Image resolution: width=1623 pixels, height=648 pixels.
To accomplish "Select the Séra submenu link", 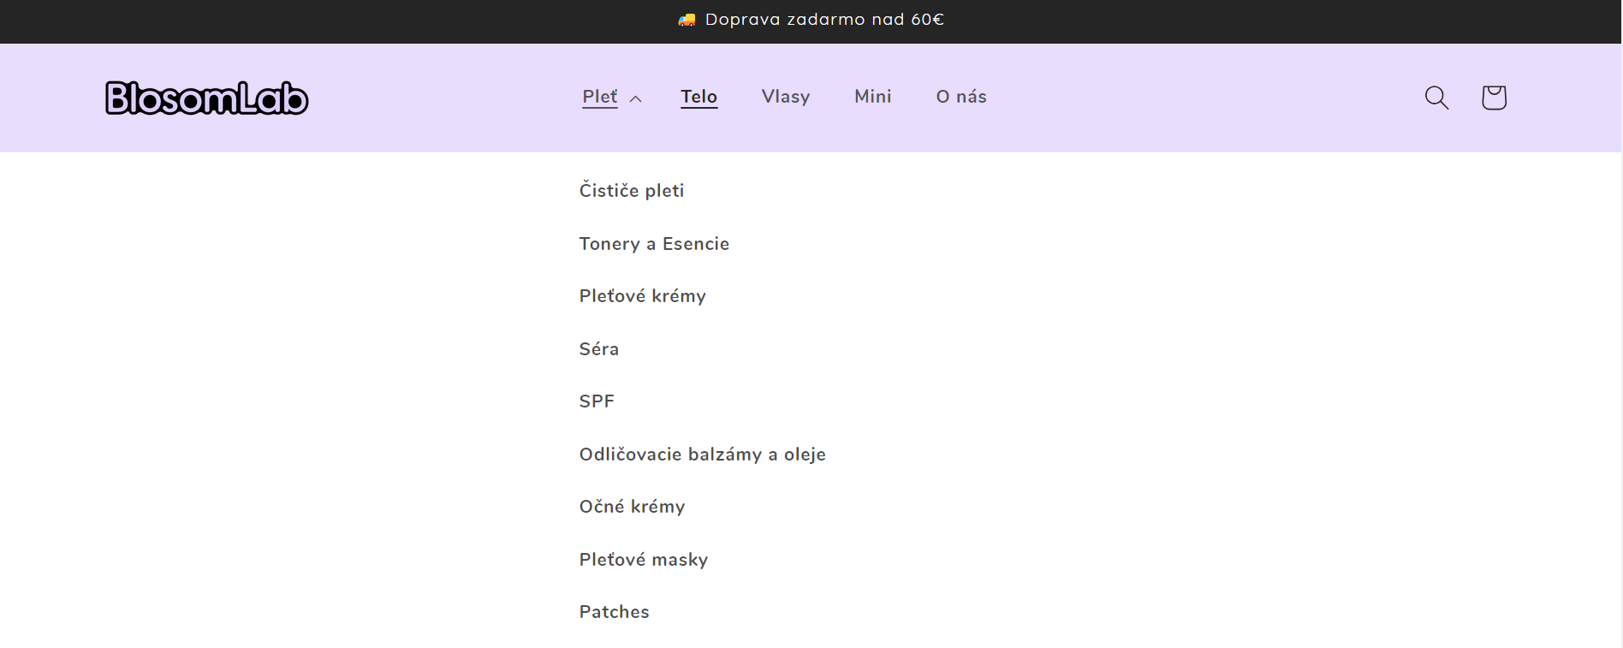I will coord(598,348).
